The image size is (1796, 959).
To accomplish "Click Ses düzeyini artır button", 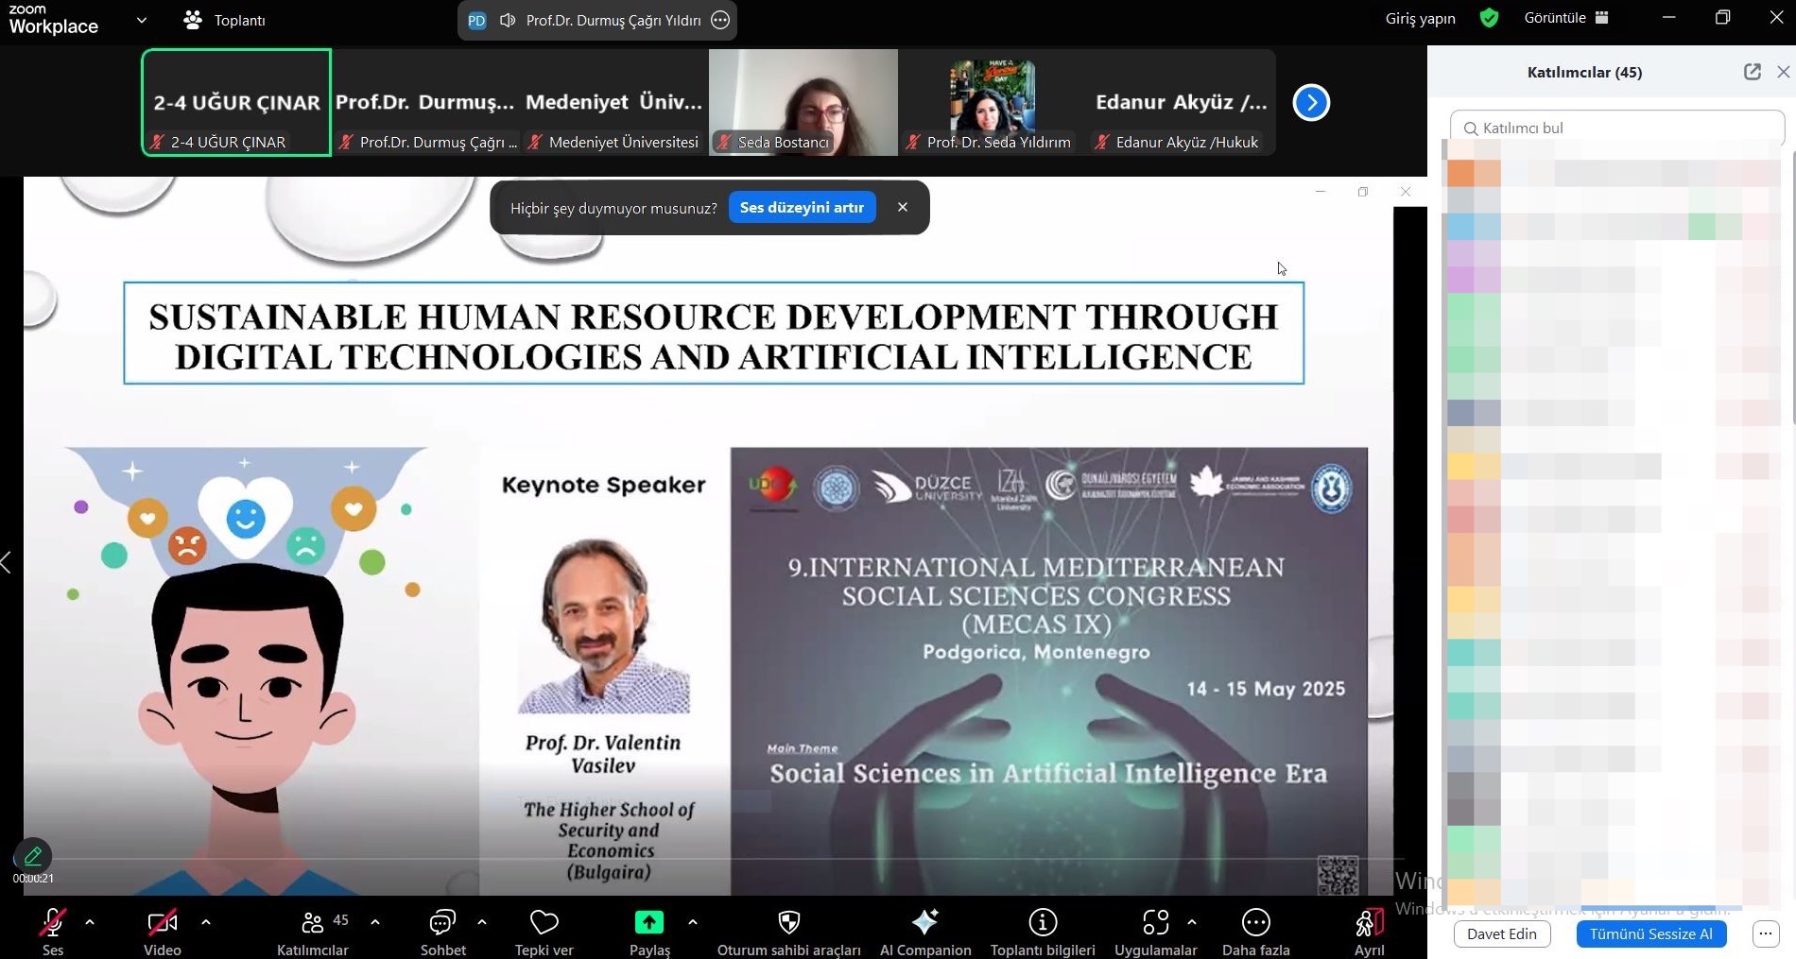I will coord(803,208).
